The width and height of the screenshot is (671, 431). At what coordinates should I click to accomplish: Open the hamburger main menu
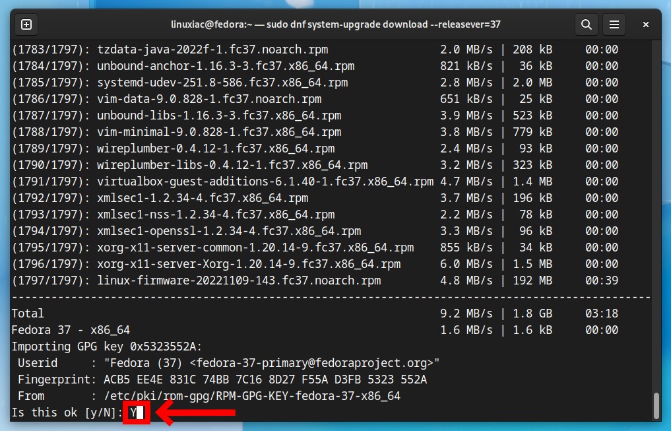pos(614,24)
